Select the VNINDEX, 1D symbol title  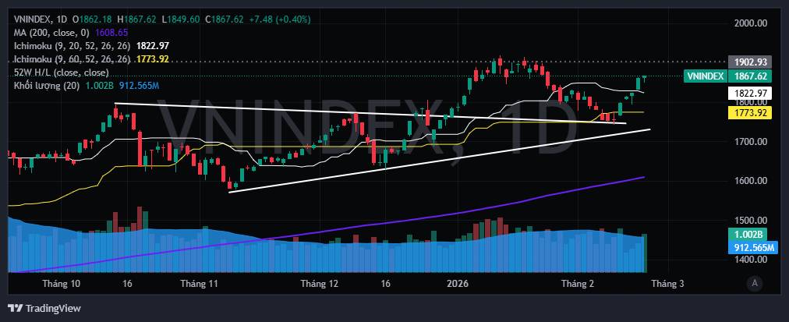[41, 19]
